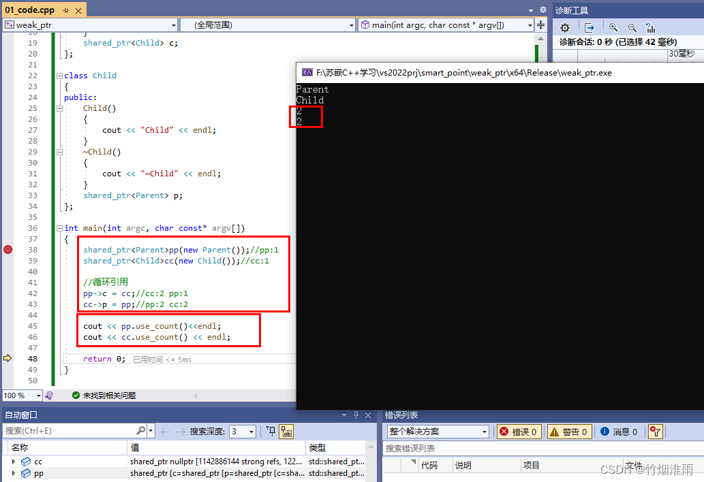Click the pin filter icon in Autos toolbar
The width and height of the screenshot is (704, 482).
(271, 431)
